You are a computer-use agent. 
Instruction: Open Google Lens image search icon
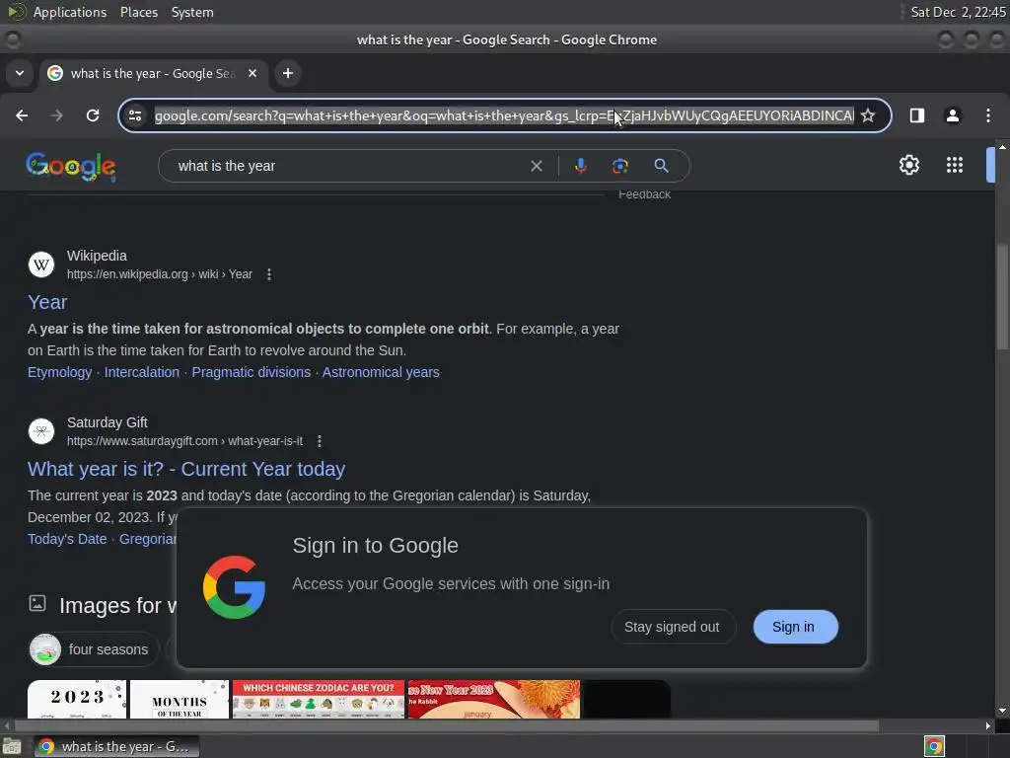click(619, 166)
